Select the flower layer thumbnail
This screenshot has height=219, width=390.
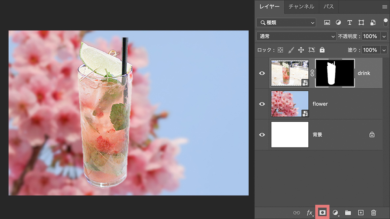click(290, 104)
